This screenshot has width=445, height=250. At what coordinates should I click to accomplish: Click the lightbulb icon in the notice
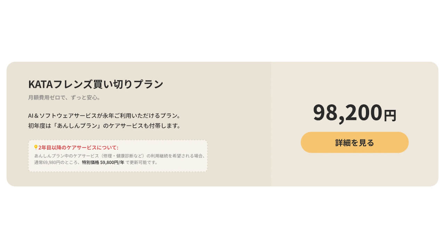pyautogui.click(x=35, y=147)
